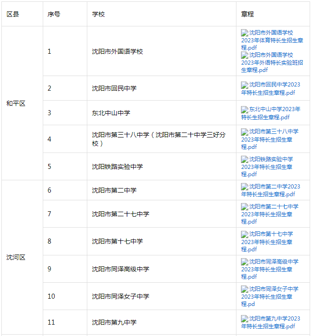Open 沈阳市同泽女子中学2023年特长生招生章程 link
The width and height of the screenshot is (311, 336).
[270, 296]
